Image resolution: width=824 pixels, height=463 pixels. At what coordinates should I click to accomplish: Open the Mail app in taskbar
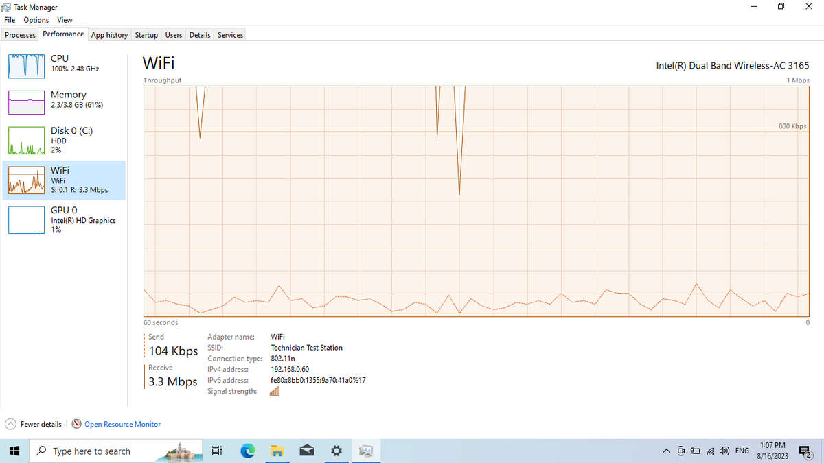[307, 451]
